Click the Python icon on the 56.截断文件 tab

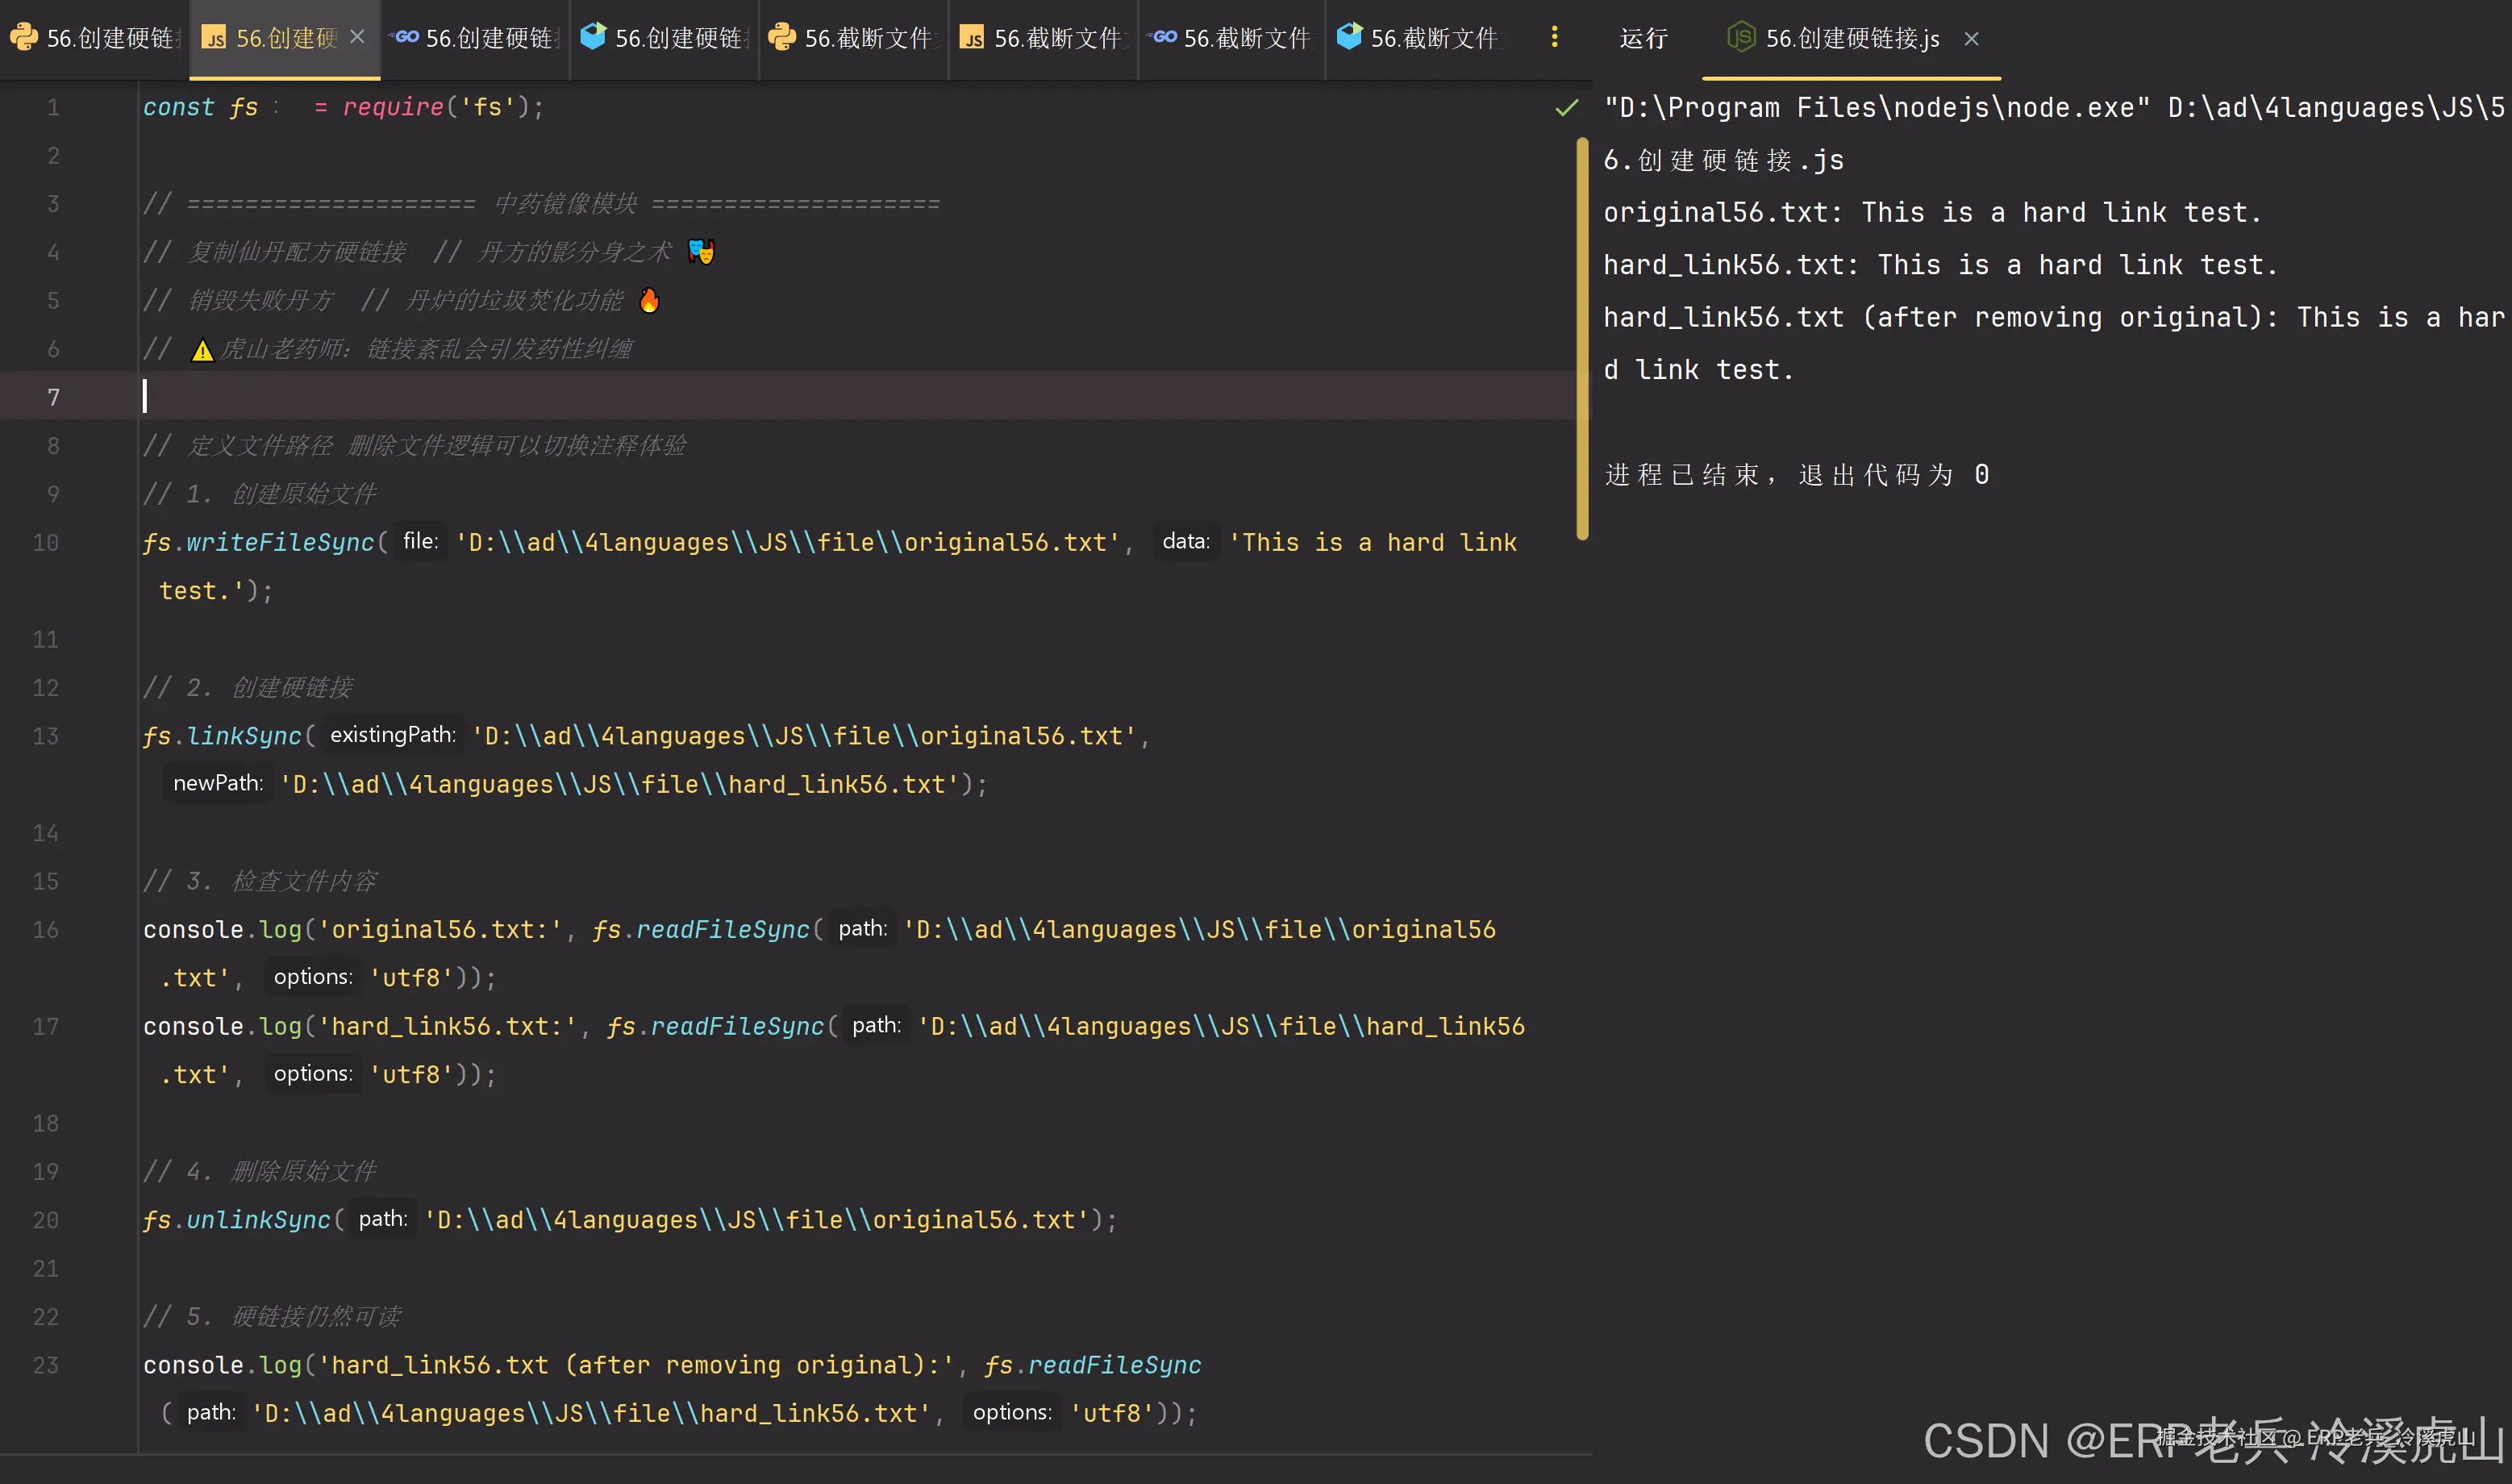781,38
